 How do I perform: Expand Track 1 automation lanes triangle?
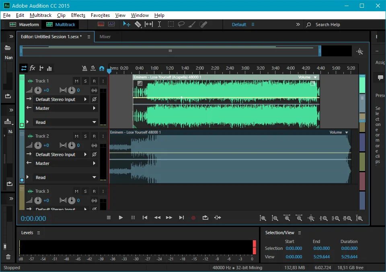[28, 122]
